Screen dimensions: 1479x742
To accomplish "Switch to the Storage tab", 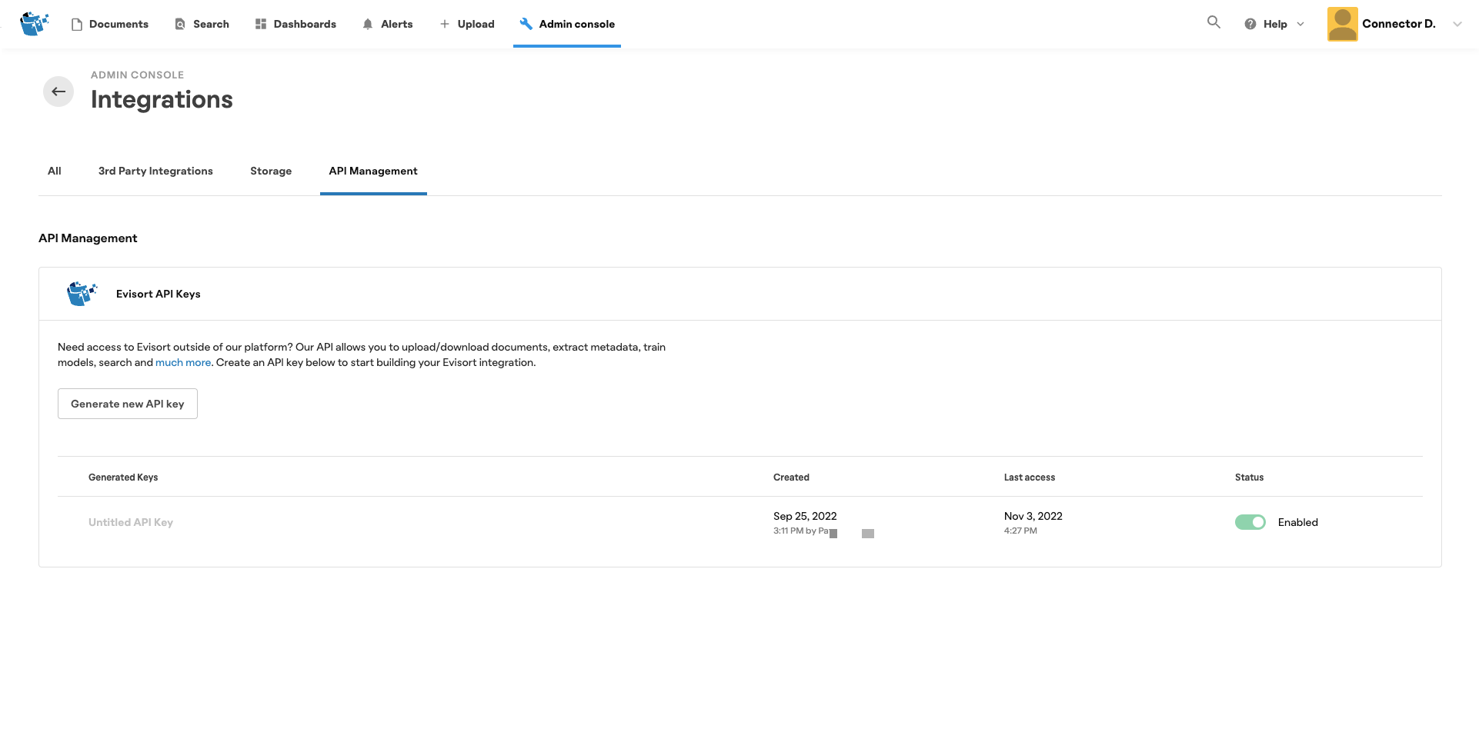I will pyautogui.click(x=271, y=171).
